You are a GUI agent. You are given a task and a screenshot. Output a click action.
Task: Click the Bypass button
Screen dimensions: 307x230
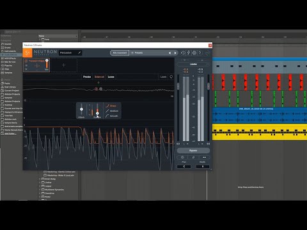tap(193, 151)
